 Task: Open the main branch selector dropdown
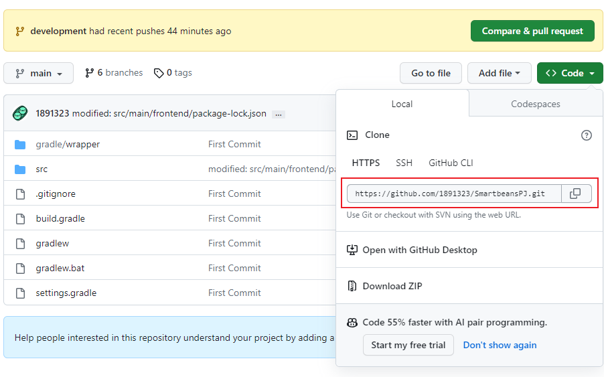point(39,73)
